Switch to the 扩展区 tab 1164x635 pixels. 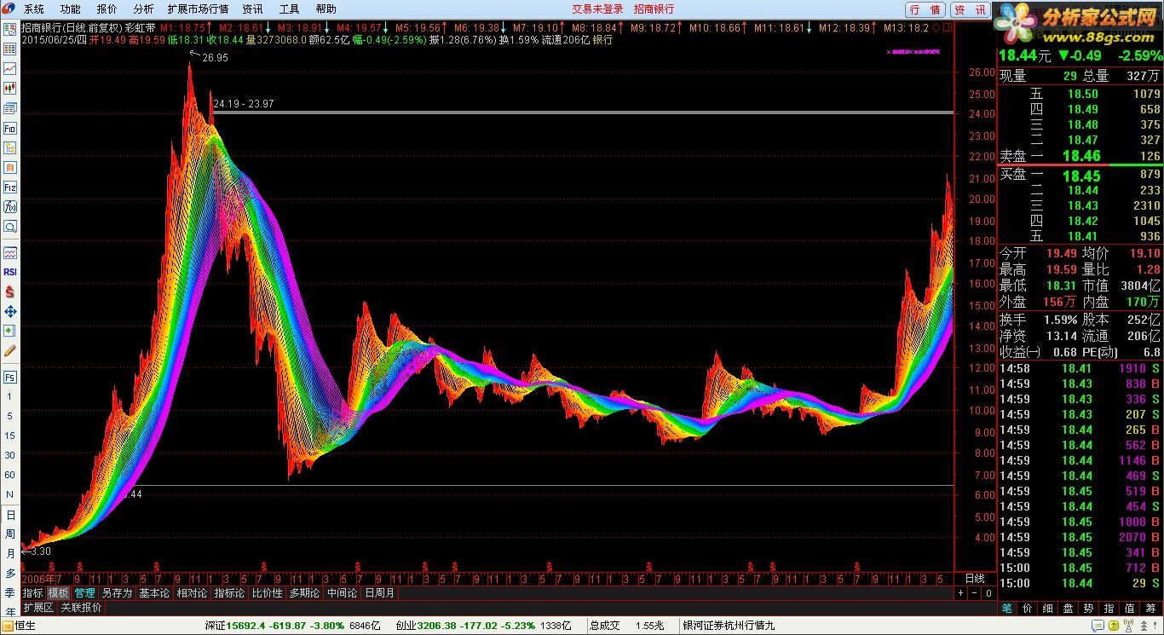click(x=39, y=608)
